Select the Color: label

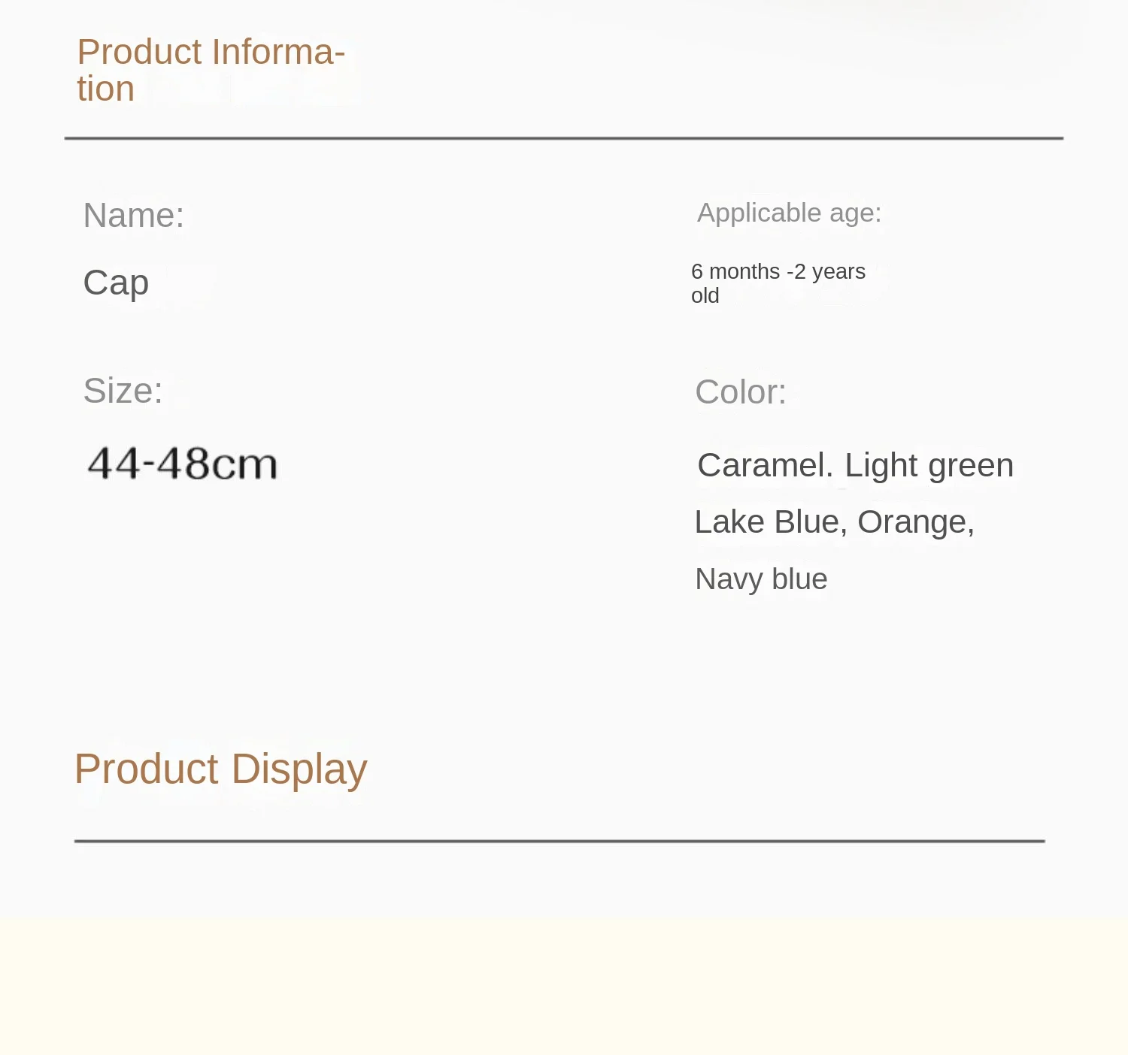click(741, 392)
